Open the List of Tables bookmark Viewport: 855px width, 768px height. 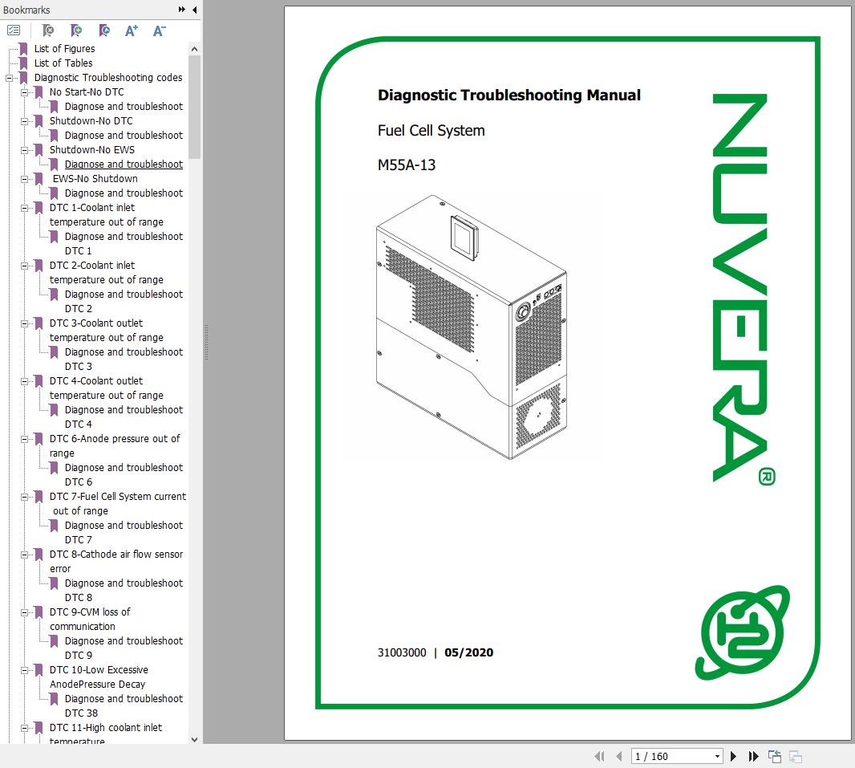(x=63, y=63)
